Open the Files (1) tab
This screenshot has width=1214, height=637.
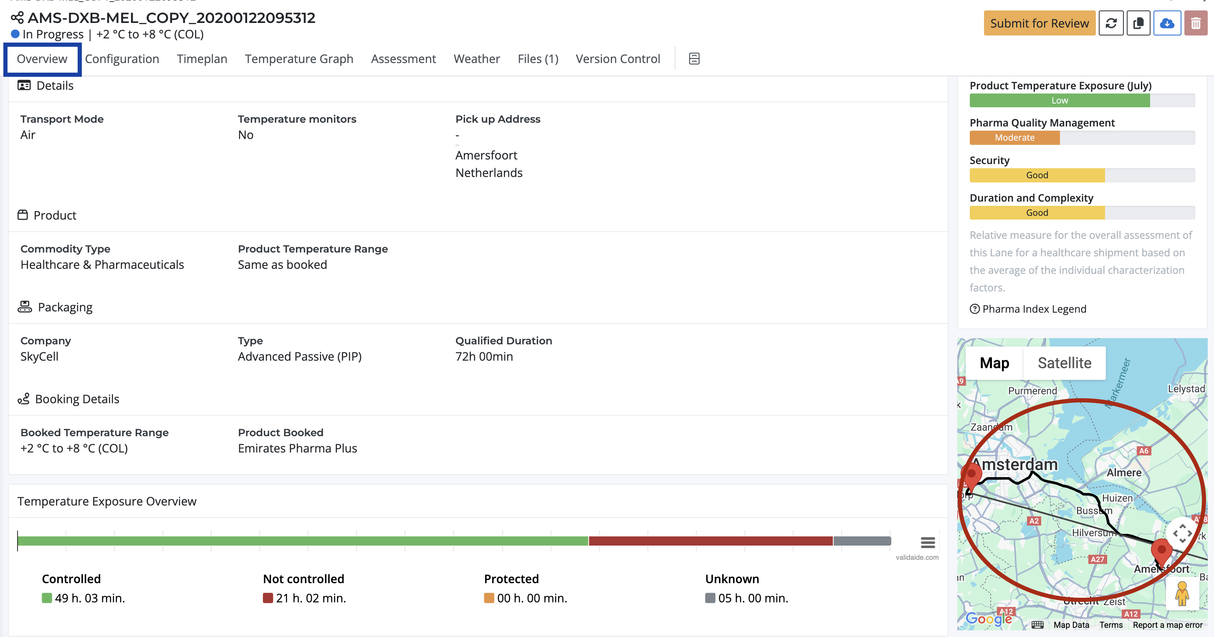538,59
